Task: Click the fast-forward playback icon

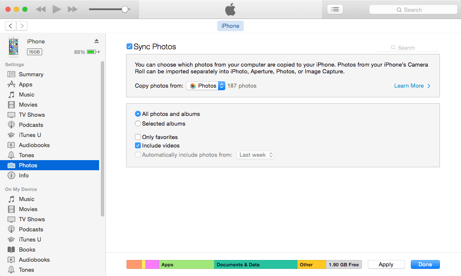Action: tap(73, 9)
